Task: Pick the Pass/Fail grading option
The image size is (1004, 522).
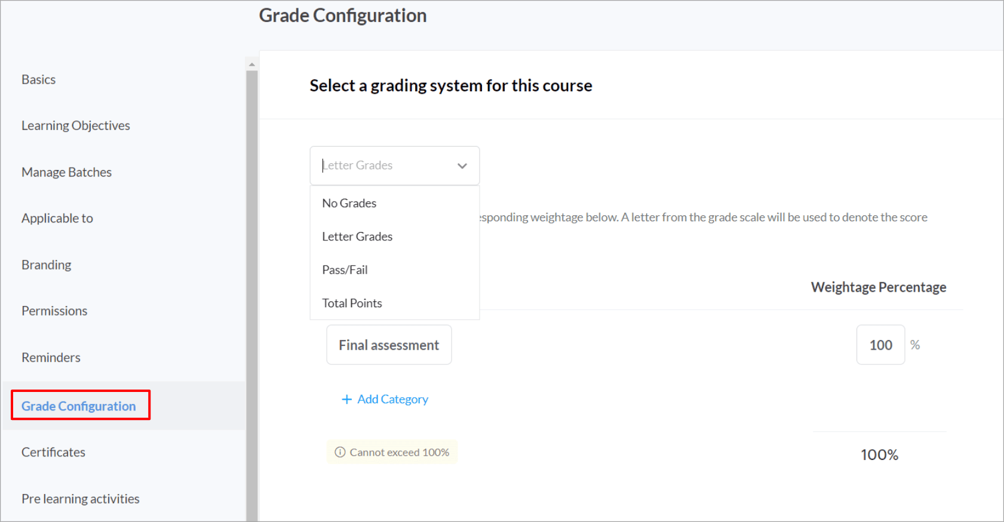Action: pos(345,270)
